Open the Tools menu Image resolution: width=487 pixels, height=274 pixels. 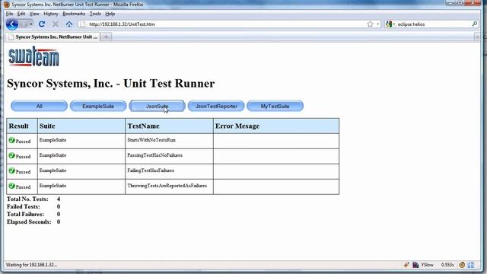[x=95, y=14]
